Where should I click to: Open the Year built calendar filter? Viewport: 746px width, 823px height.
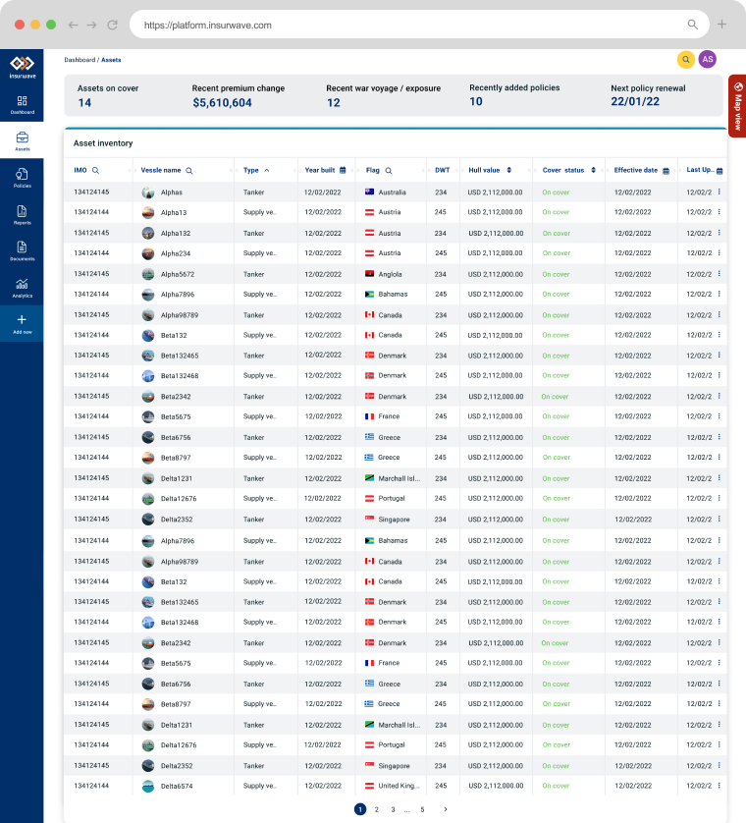coord(344,171)
